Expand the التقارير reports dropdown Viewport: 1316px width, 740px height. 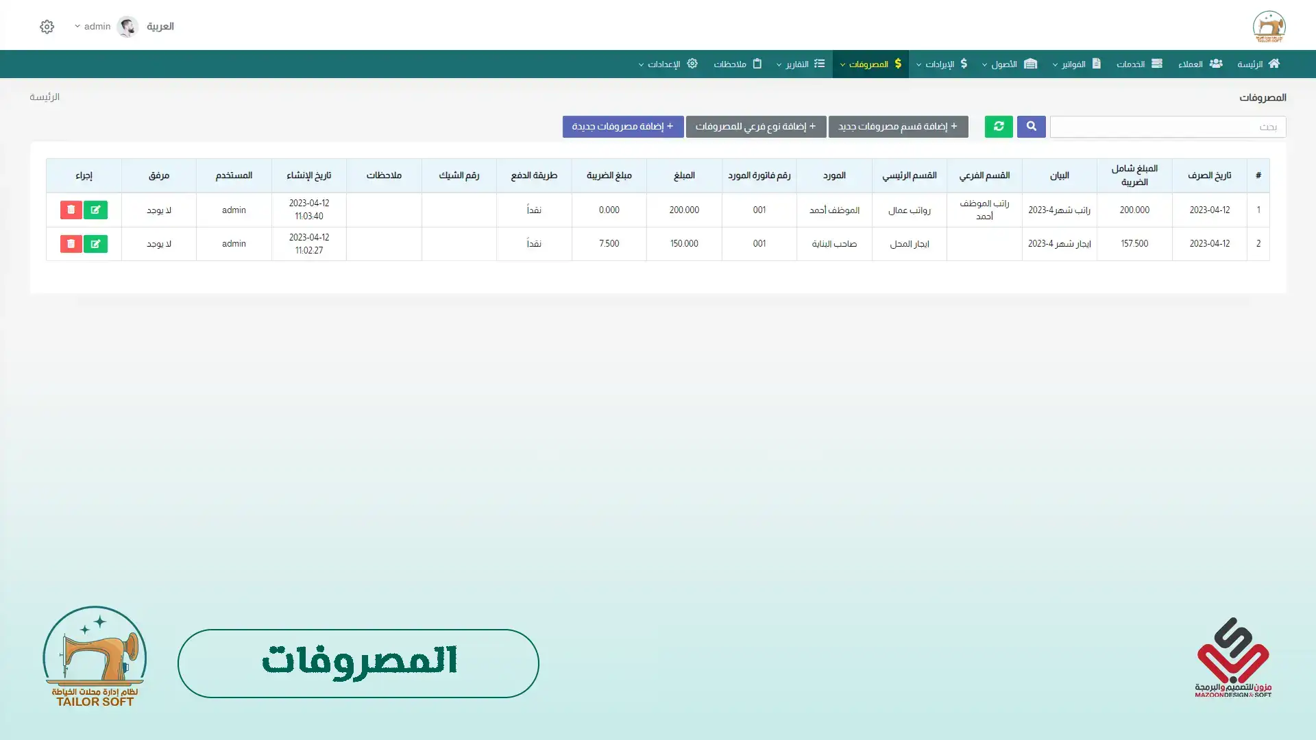pyautogui.click(x=800, y=64)
